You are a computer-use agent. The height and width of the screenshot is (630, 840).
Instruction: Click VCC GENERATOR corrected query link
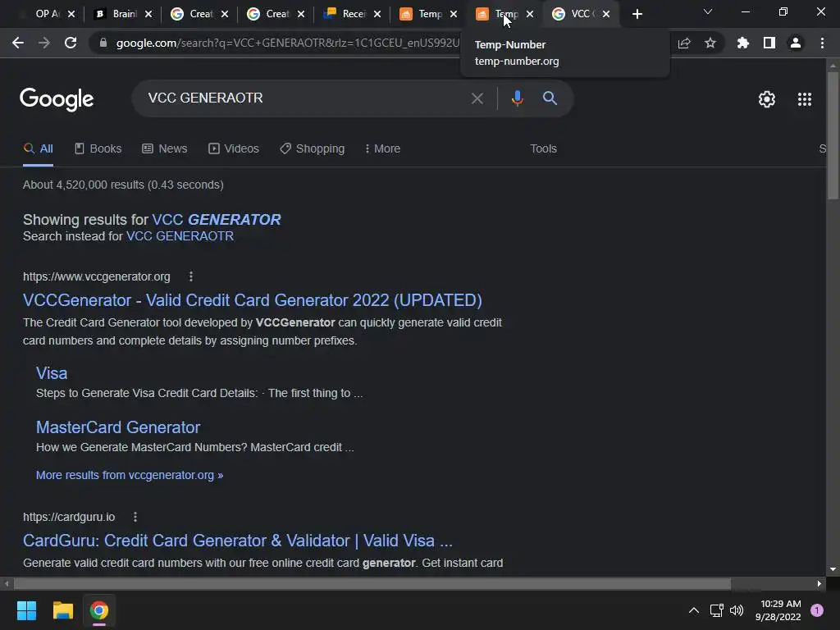pyautogui.click(x=217, y=220)
